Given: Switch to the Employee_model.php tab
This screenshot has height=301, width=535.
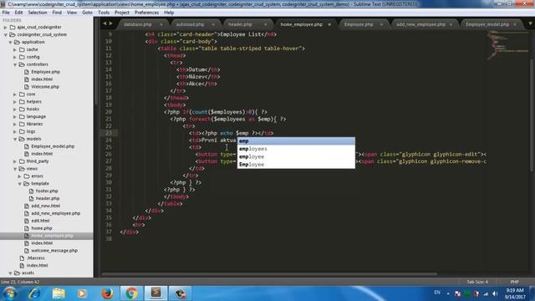Looking at the screenshot, I should tap(487, 24).
